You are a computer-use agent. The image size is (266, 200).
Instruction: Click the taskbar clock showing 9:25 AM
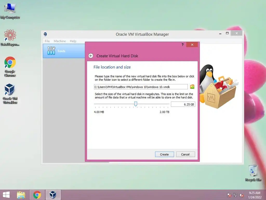[x=255, y=195]
